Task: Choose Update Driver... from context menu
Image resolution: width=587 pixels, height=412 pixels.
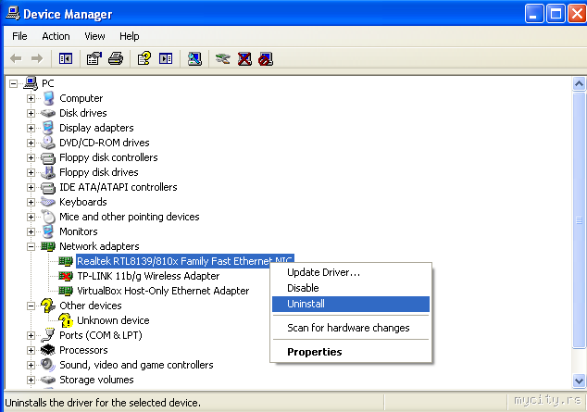Action: click(351, 272)
